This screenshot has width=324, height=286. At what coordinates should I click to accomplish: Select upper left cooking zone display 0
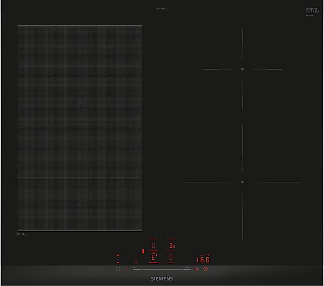point(153,245)
